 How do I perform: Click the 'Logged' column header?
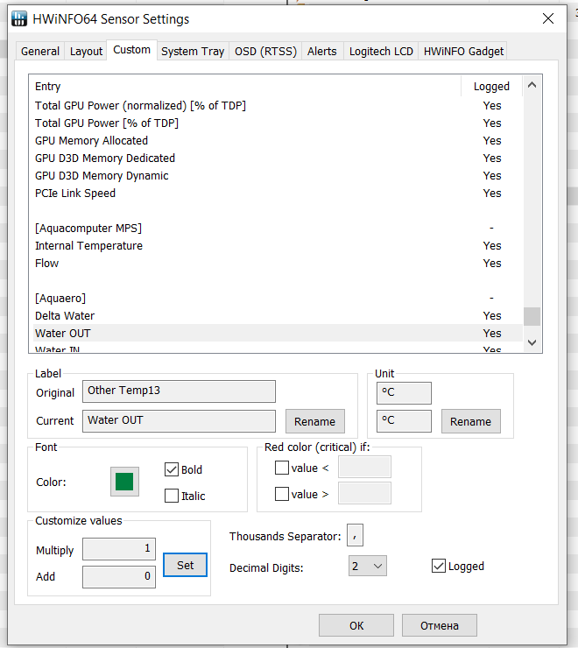click(x=491, y=86)
